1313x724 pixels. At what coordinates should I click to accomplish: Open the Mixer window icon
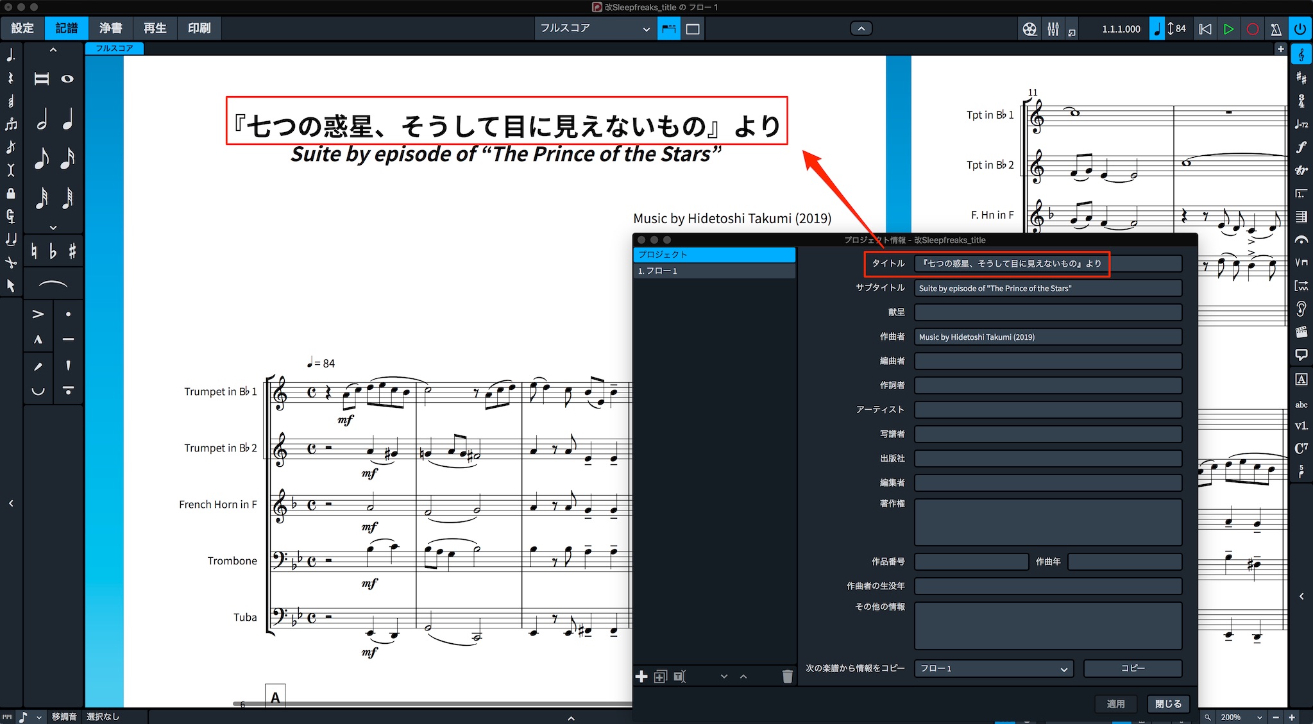point(1053,29)
